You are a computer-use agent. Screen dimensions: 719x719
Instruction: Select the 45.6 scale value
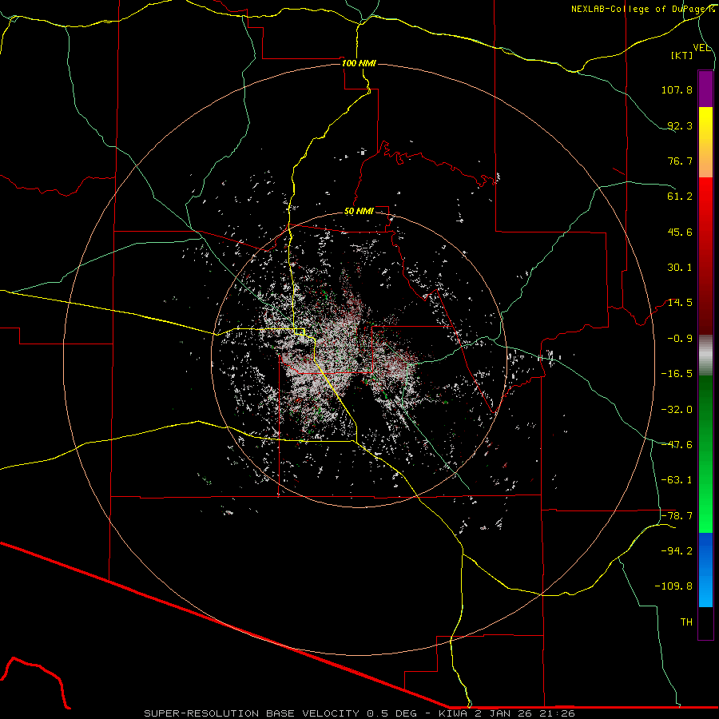pyautogui.click(x=680, y=232)
